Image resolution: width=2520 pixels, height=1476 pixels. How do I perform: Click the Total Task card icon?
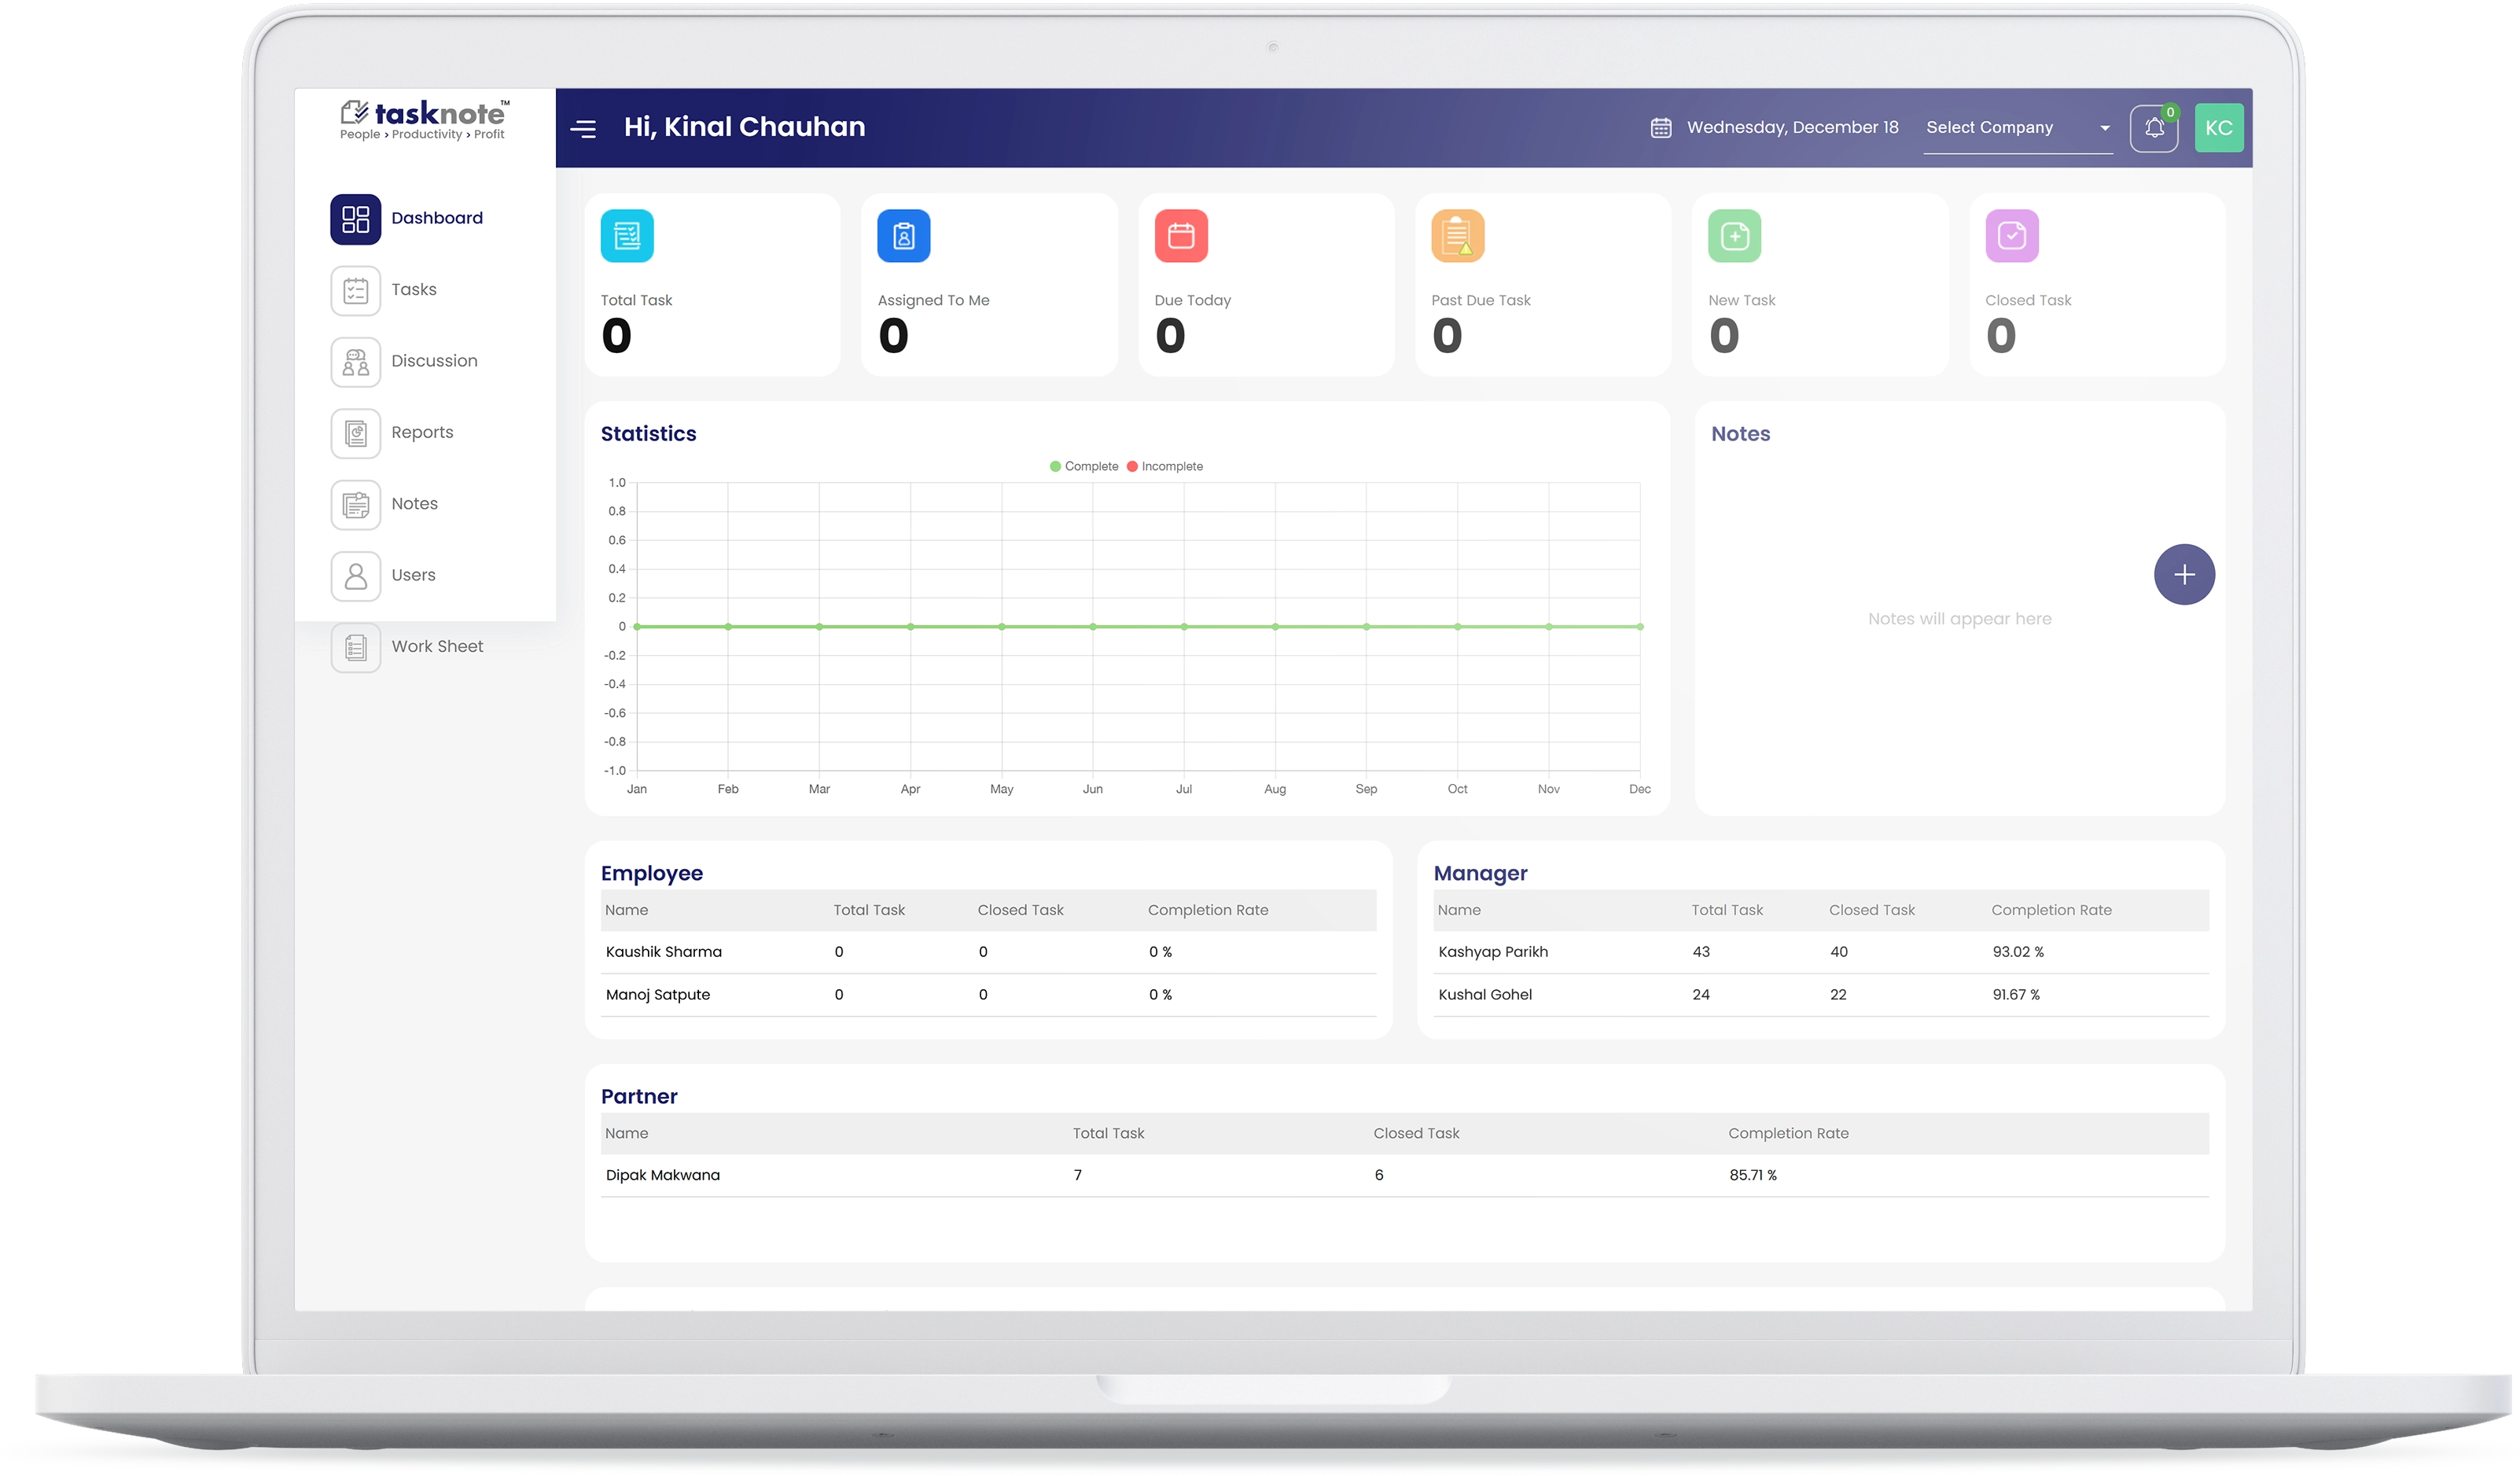(x=627, y=236)
